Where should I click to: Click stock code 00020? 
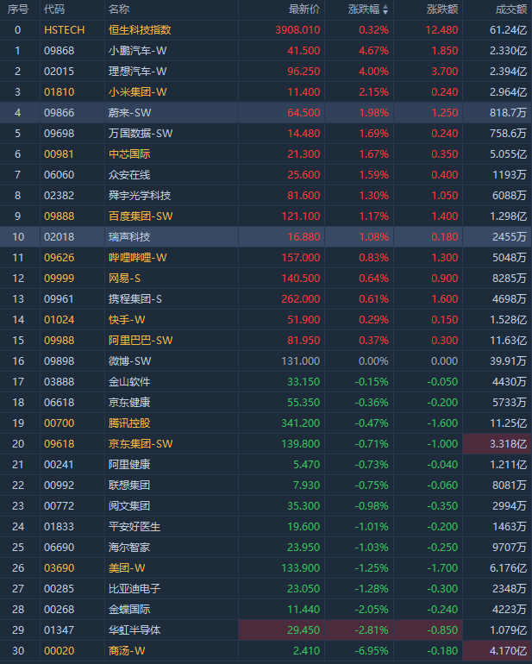coord(59,651)
